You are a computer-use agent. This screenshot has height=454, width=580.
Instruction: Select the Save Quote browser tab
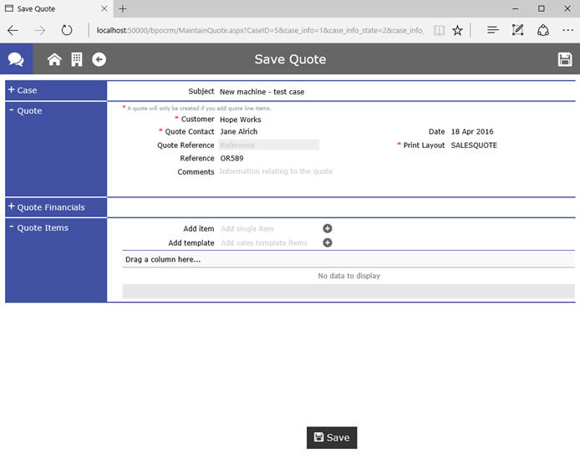(50, 8)
